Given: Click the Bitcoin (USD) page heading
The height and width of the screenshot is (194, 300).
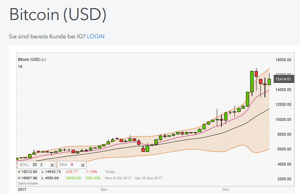Looking at the screenshot, I should (58, 14).
